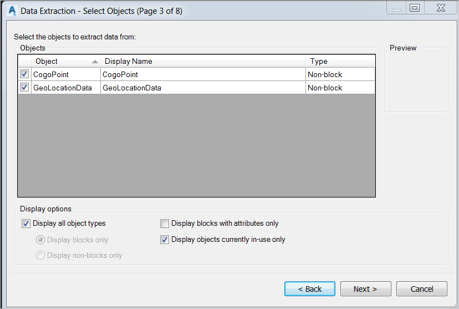The width and height of the screenshot is (459, 309).
Task: Select the GeoLocationData display name cell
Action: coord(203,88)
